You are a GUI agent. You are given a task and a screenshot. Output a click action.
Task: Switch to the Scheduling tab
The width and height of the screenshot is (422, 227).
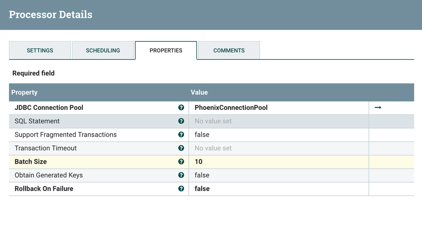(x=103, y=50)
